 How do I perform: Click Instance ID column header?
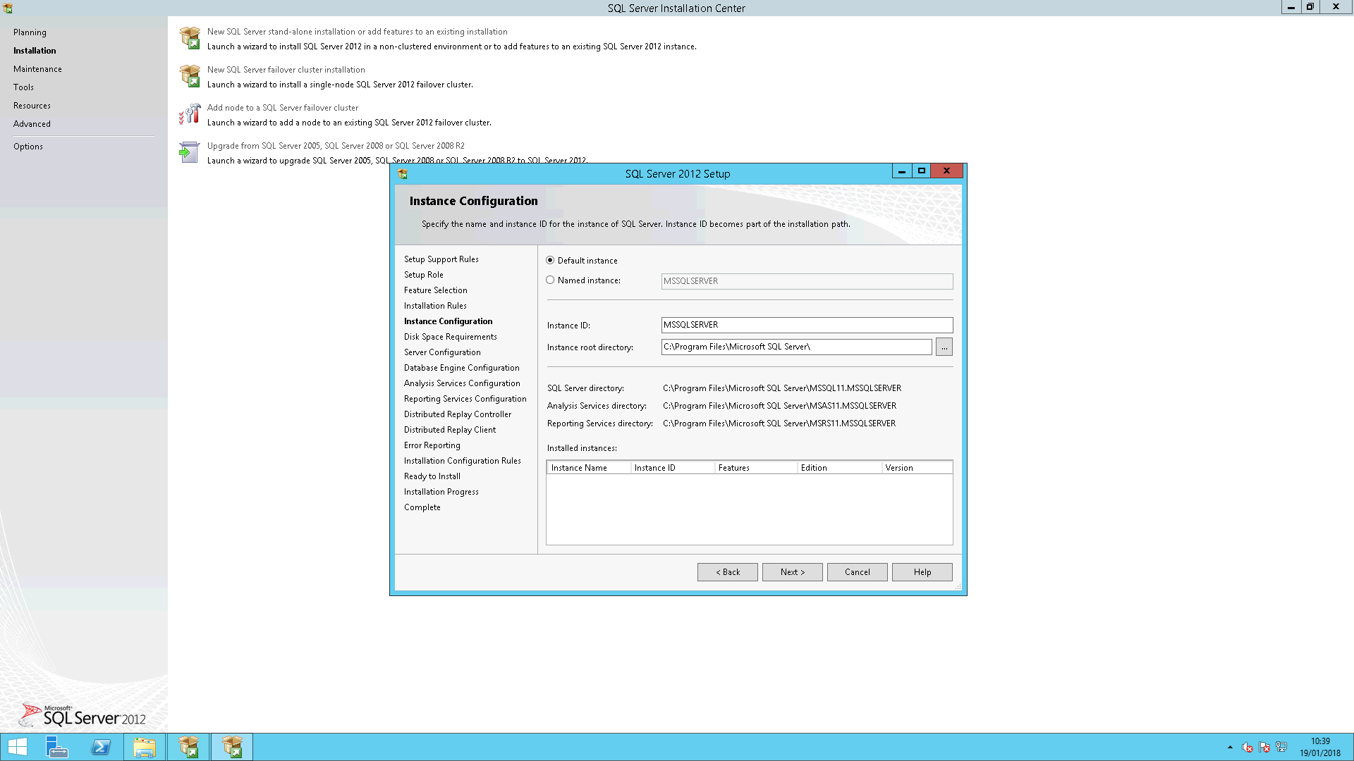click(x=673, y=468)
